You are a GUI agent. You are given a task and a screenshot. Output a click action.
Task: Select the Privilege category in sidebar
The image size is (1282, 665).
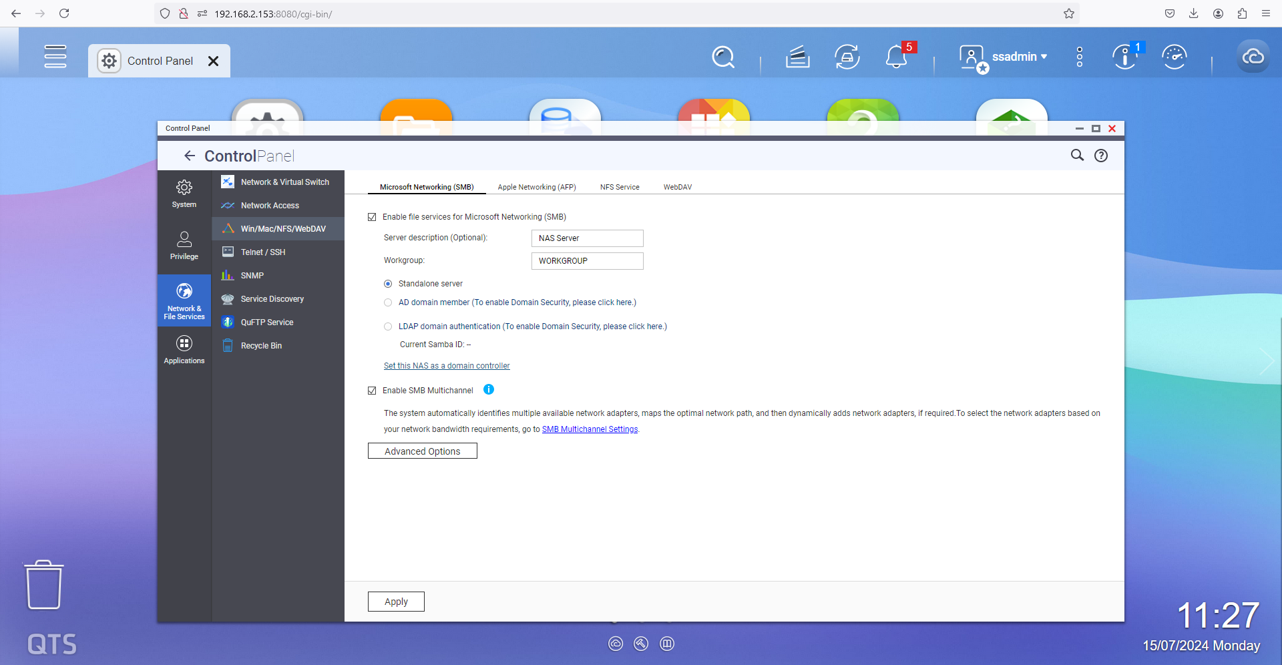point(184,245)
